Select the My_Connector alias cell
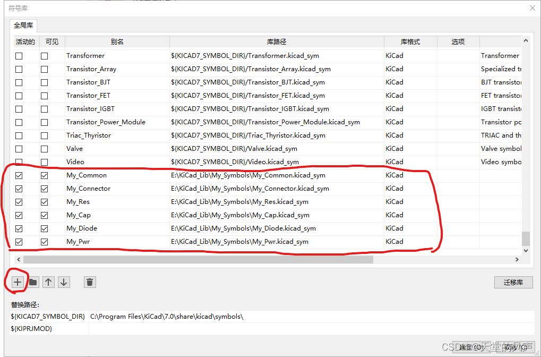 pos(117,189)
